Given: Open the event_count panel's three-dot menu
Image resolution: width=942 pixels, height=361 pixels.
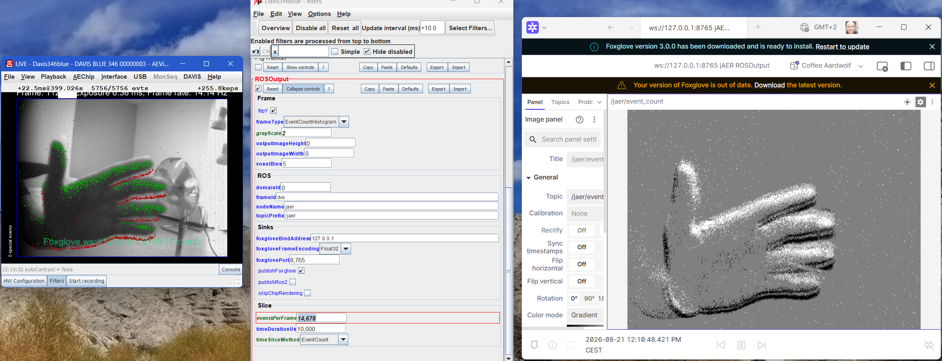Looking at the screenshot, I should (x=932, y=102).
